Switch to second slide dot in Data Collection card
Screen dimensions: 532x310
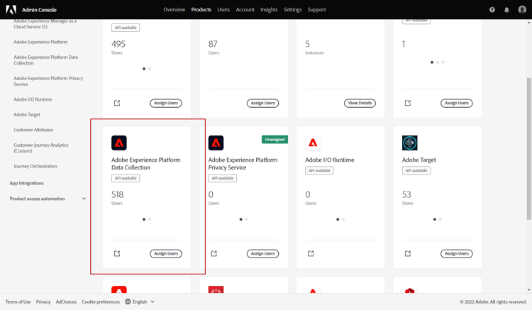tap(150, 219)
